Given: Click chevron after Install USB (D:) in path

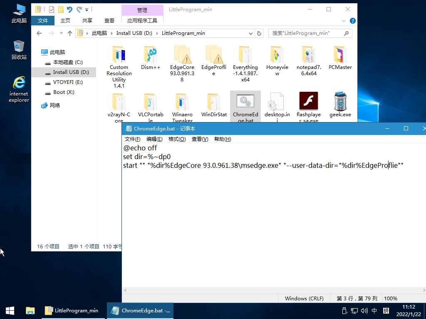Looking at the screenshot, I should point(157,33).
